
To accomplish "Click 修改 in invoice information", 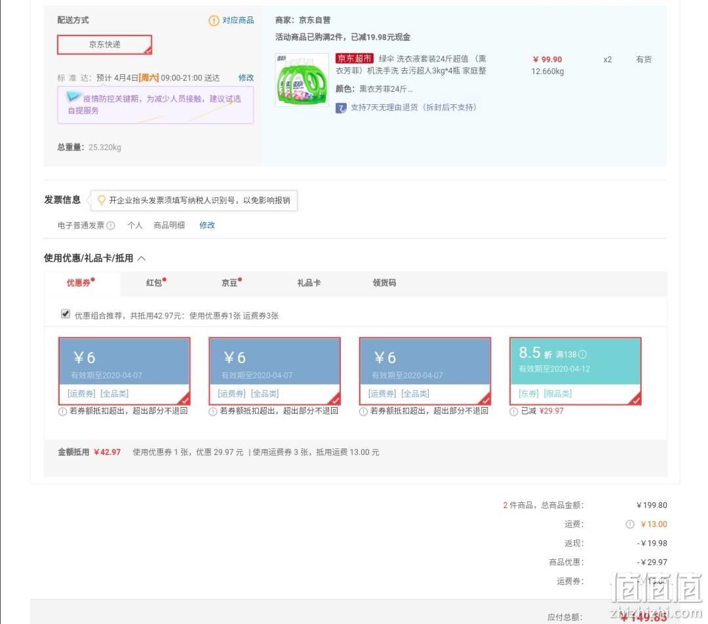I will tap(207, 225).
